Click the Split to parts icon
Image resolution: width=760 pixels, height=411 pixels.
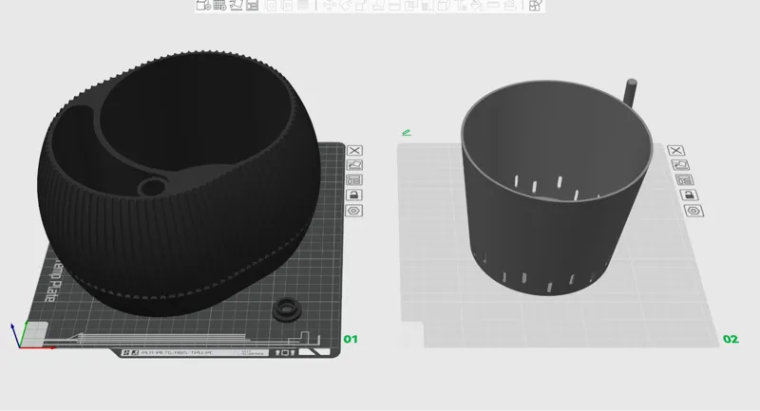pos(287,6)
